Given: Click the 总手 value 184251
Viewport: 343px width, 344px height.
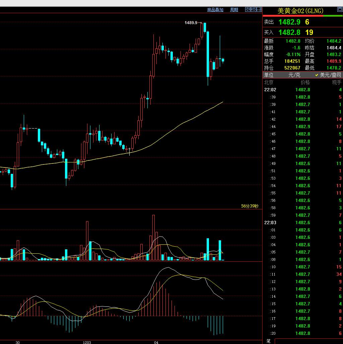Looking at the screenshot, I should click(292, 61).
